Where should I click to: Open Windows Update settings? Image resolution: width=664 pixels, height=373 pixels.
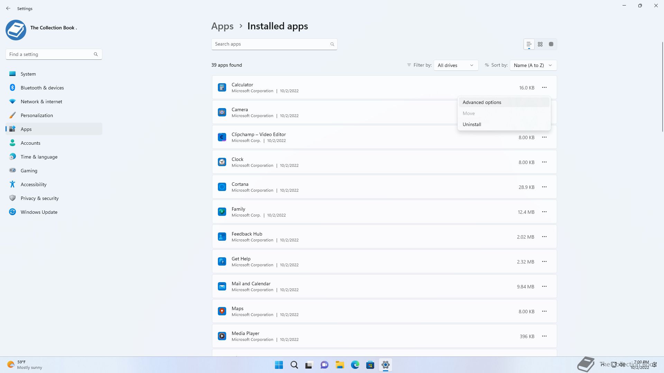point(39,212)
